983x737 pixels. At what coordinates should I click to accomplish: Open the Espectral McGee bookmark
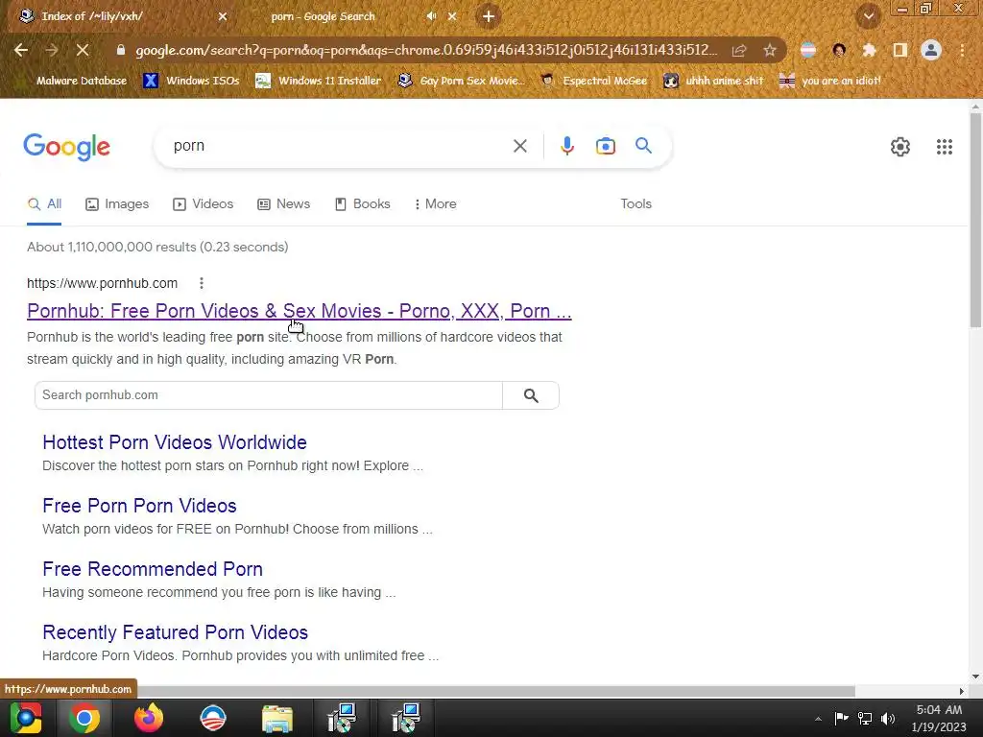tap(593, 81)
